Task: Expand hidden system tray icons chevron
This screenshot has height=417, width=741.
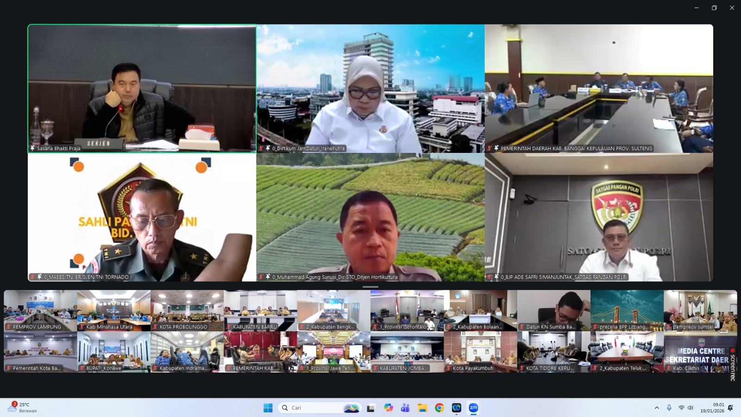Action: (x=656, y=408)
